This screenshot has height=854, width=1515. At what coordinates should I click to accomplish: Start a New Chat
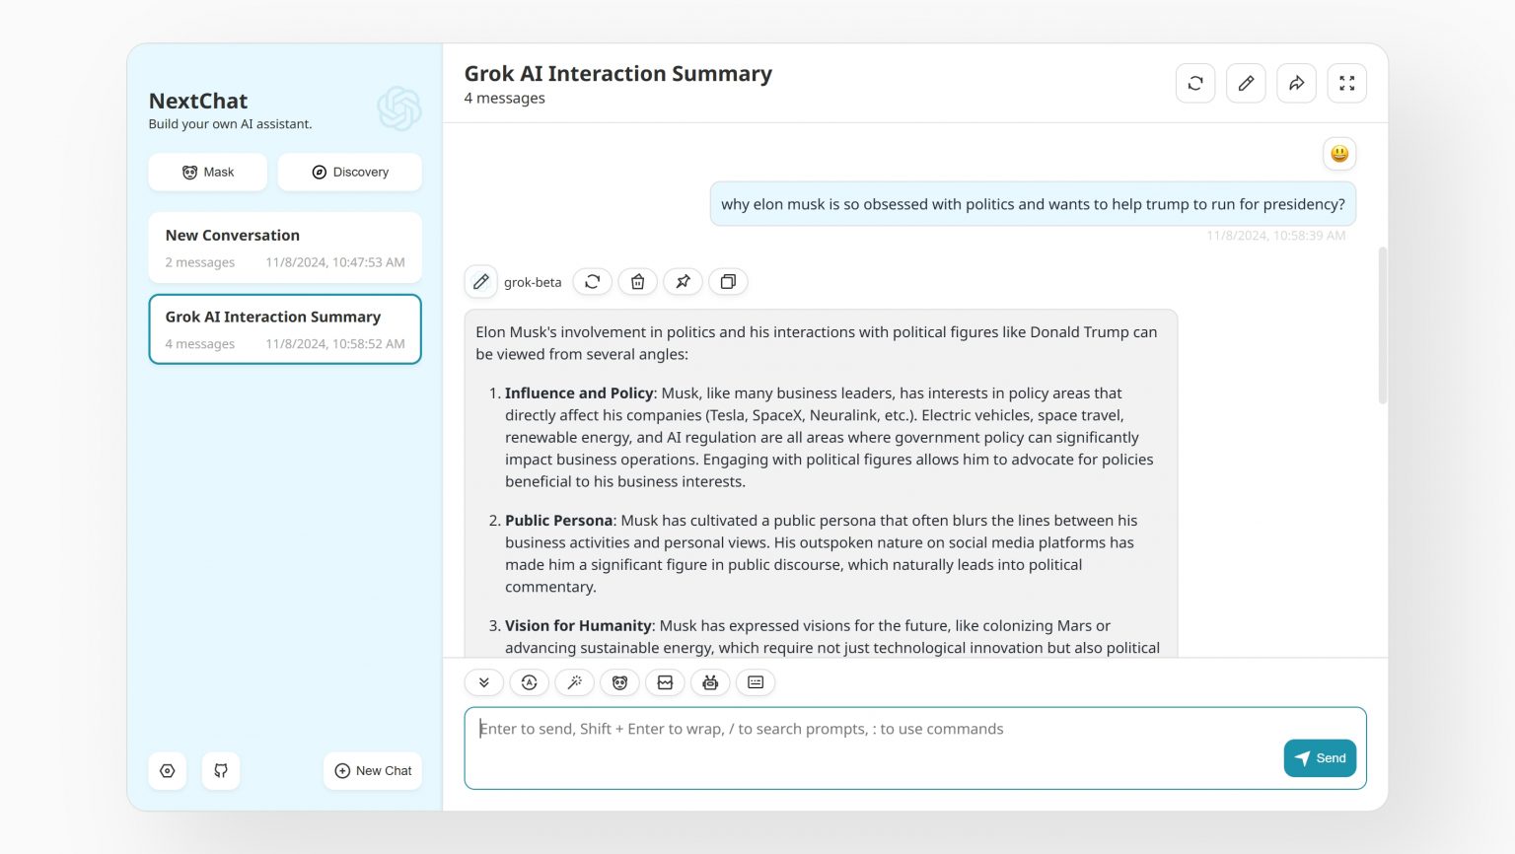372,770
